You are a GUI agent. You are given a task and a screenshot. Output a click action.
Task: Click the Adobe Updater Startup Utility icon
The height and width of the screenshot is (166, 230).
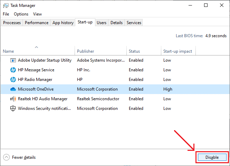[x=13, y=60]
